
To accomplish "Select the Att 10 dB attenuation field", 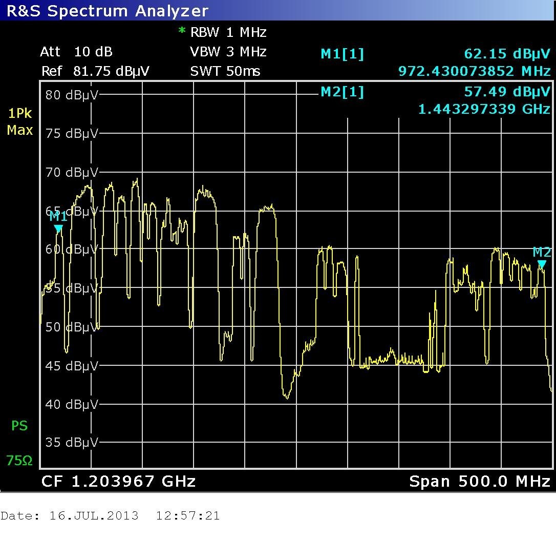I will point(76,52).
